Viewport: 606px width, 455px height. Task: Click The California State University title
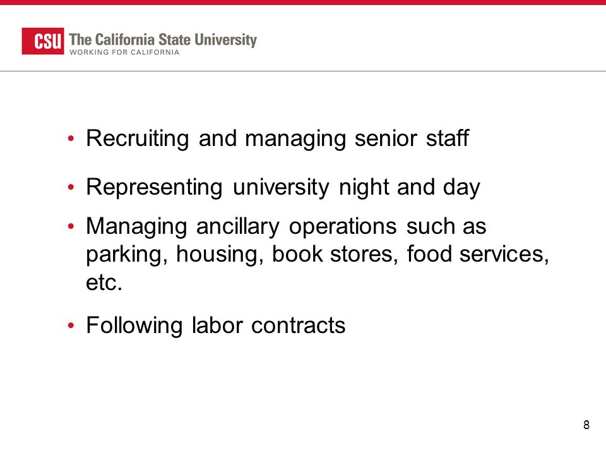click(x=163, y=40)
